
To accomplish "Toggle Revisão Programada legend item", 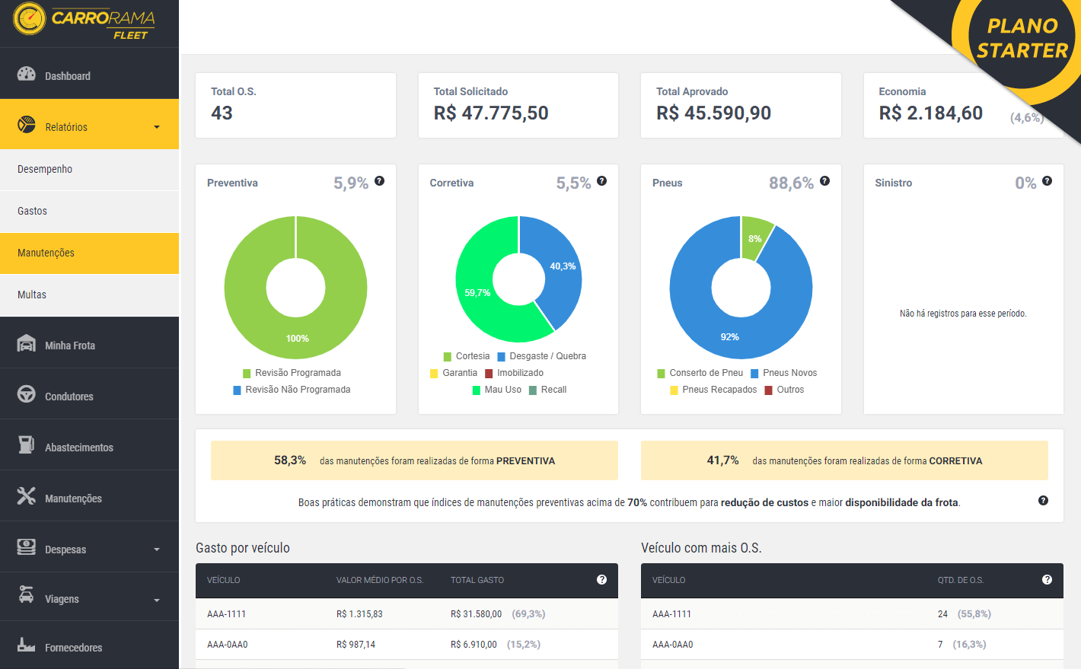I will [x=292, y=373].
